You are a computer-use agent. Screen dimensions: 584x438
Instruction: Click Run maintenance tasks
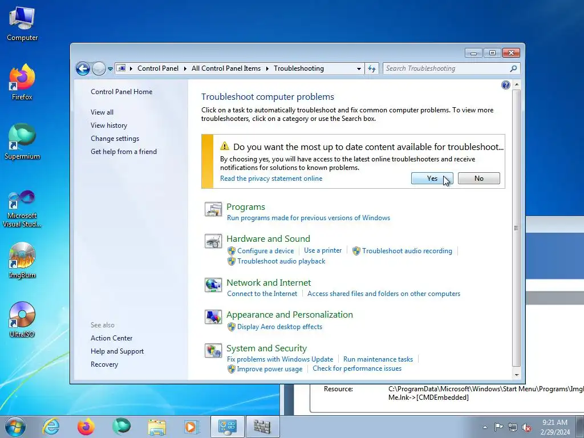coord(378,359)
